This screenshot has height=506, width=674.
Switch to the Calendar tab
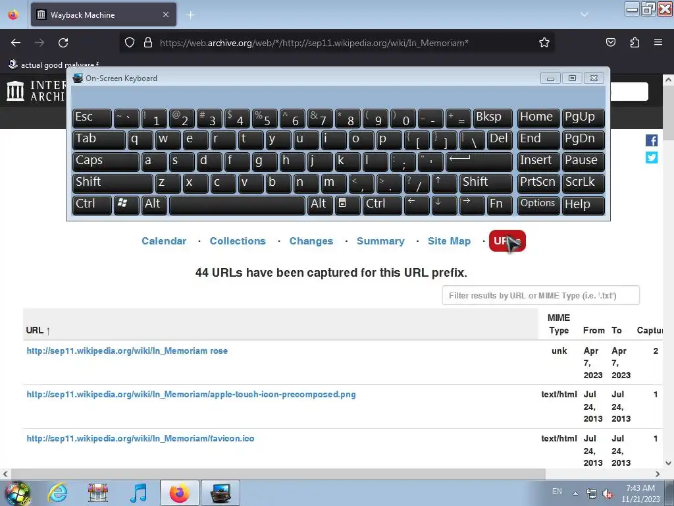[164, 241]
